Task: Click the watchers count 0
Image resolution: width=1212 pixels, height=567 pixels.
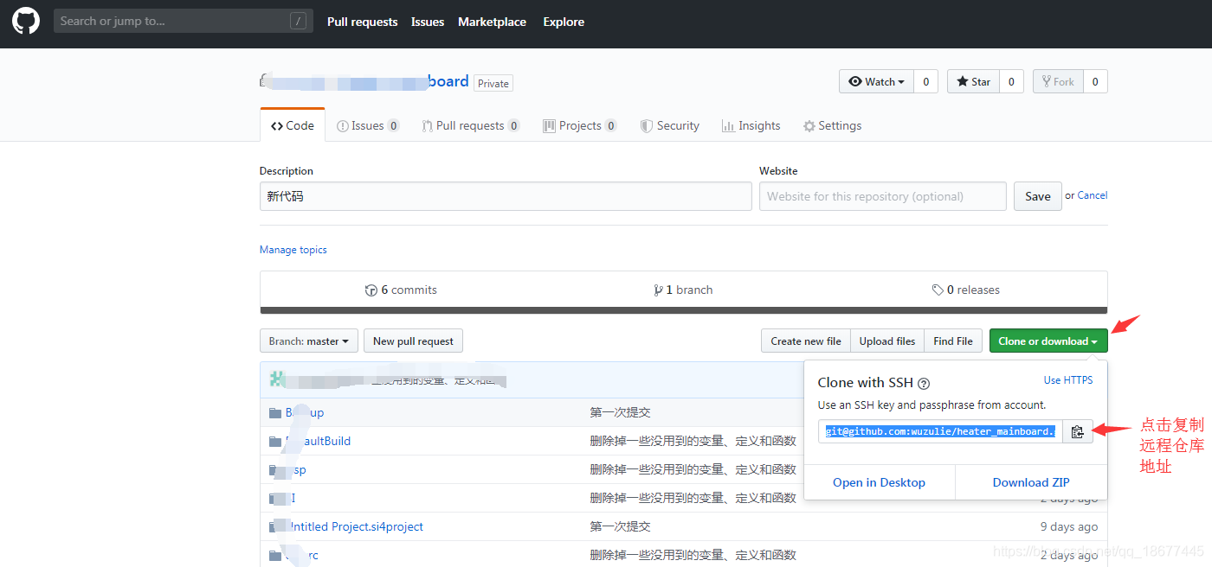Action: click(925, 81)
